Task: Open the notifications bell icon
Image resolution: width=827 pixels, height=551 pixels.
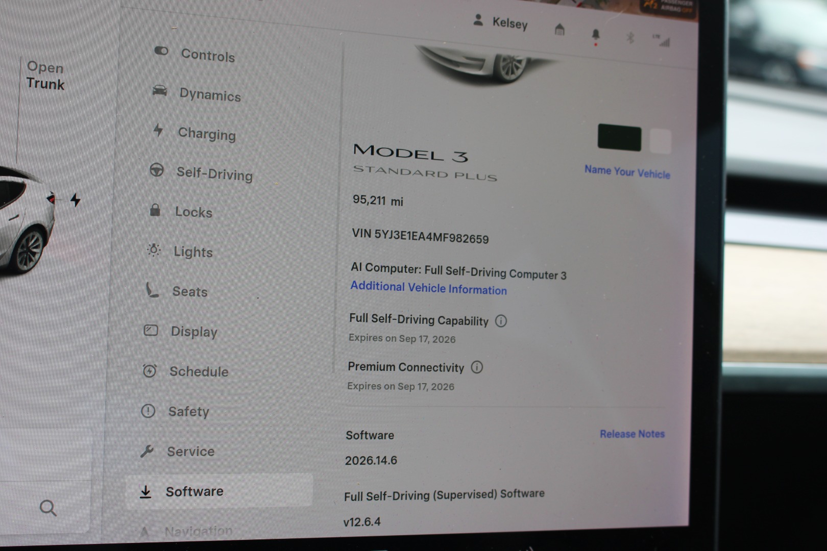Action: (595, 35)
